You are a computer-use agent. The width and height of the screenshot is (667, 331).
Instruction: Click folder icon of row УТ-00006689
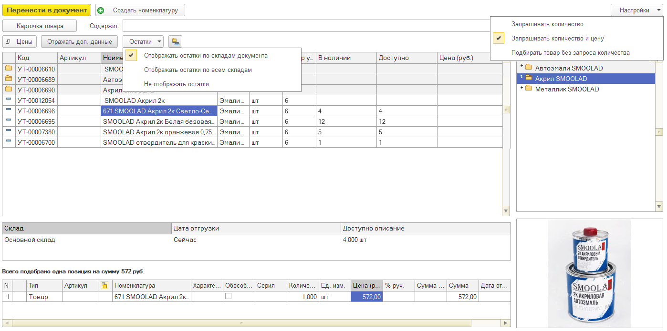[9, 79]
